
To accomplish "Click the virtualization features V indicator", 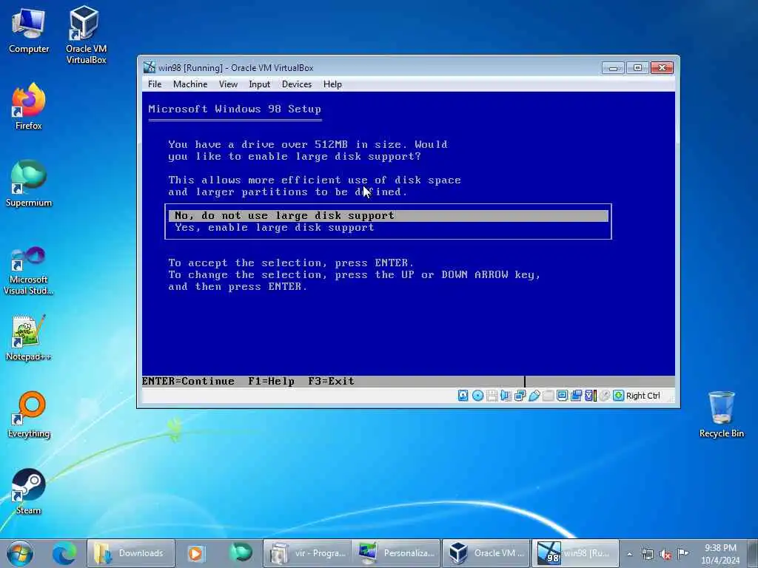I will point(590,396).
